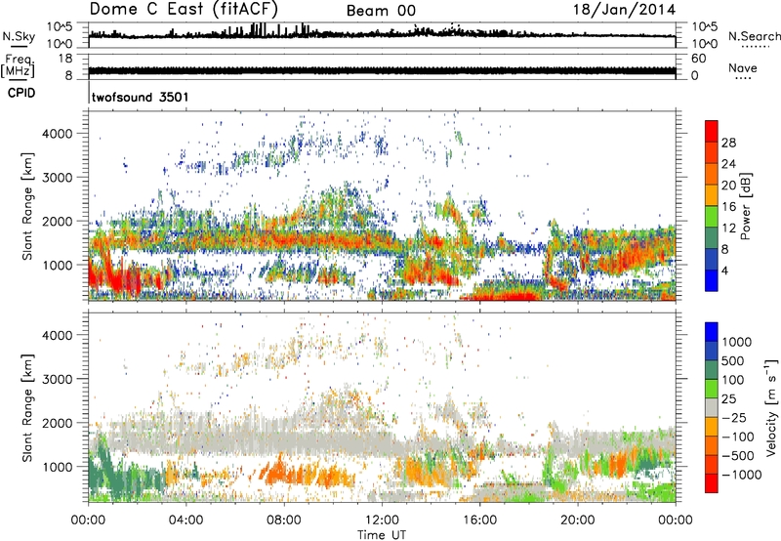Click the "Power [dB]" colorbar title
The image size is (781, 541).
click(745, 206)
